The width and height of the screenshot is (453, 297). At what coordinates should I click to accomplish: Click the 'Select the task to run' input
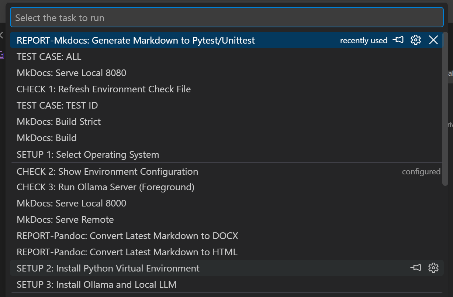[226, 17]
